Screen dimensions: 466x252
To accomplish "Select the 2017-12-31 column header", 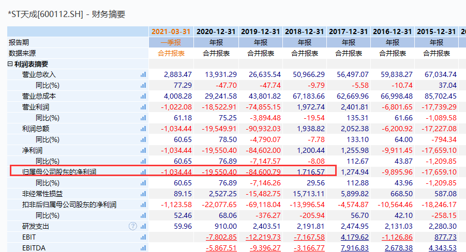I will pyautogui.click(x=348, y=31).
